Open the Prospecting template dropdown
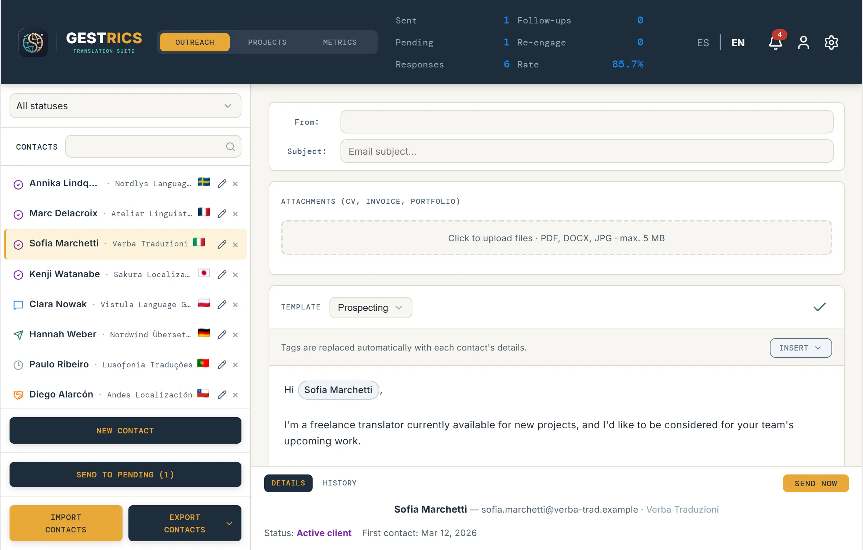 point(371,308)
